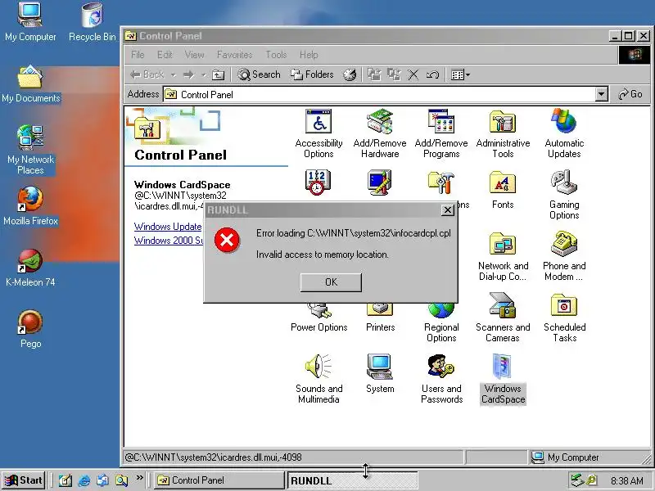Select Pego desktop shortcut
Image resolution: width=655 pixels, height=491 pixels.
click(30, 329)
